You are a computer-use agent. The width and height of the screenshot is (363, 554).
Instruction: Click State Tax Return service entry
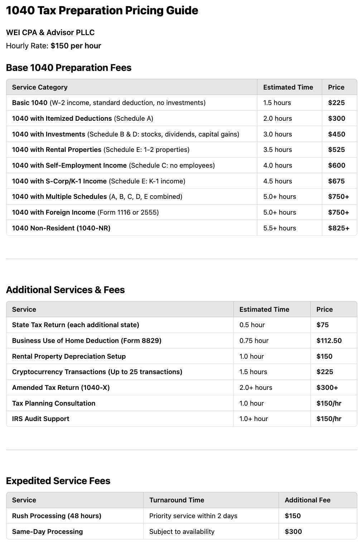pos(76,325)
